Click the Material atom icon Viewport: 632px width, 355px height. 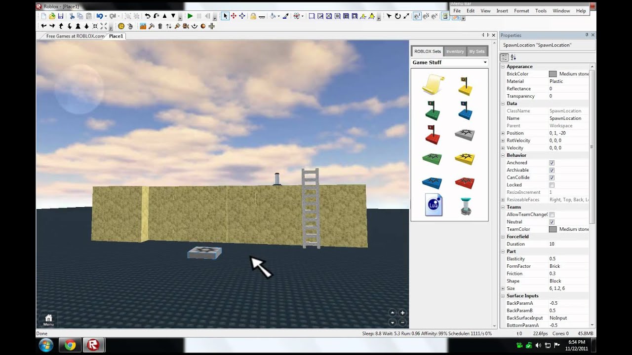[296, 16]
